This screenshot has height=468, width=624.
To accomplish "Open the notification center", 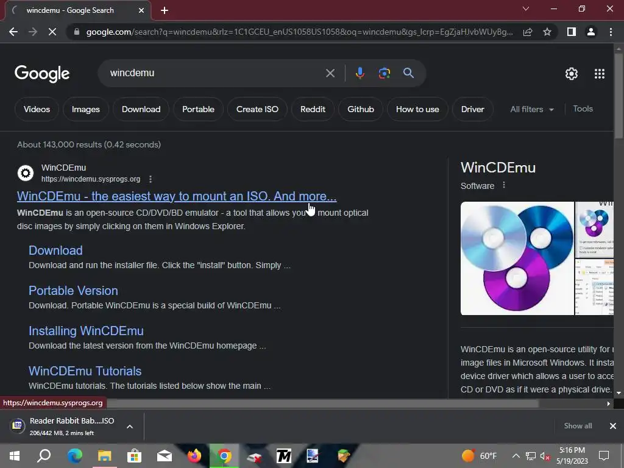I will pyautogui.click(x=604, y=456).
